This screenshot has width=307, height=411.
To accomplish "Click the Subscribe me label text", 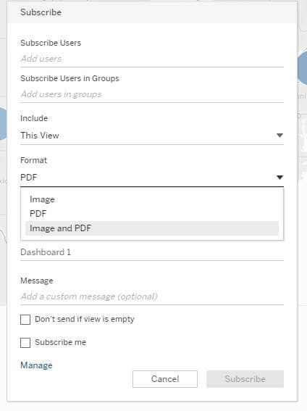I will point(60,342).
